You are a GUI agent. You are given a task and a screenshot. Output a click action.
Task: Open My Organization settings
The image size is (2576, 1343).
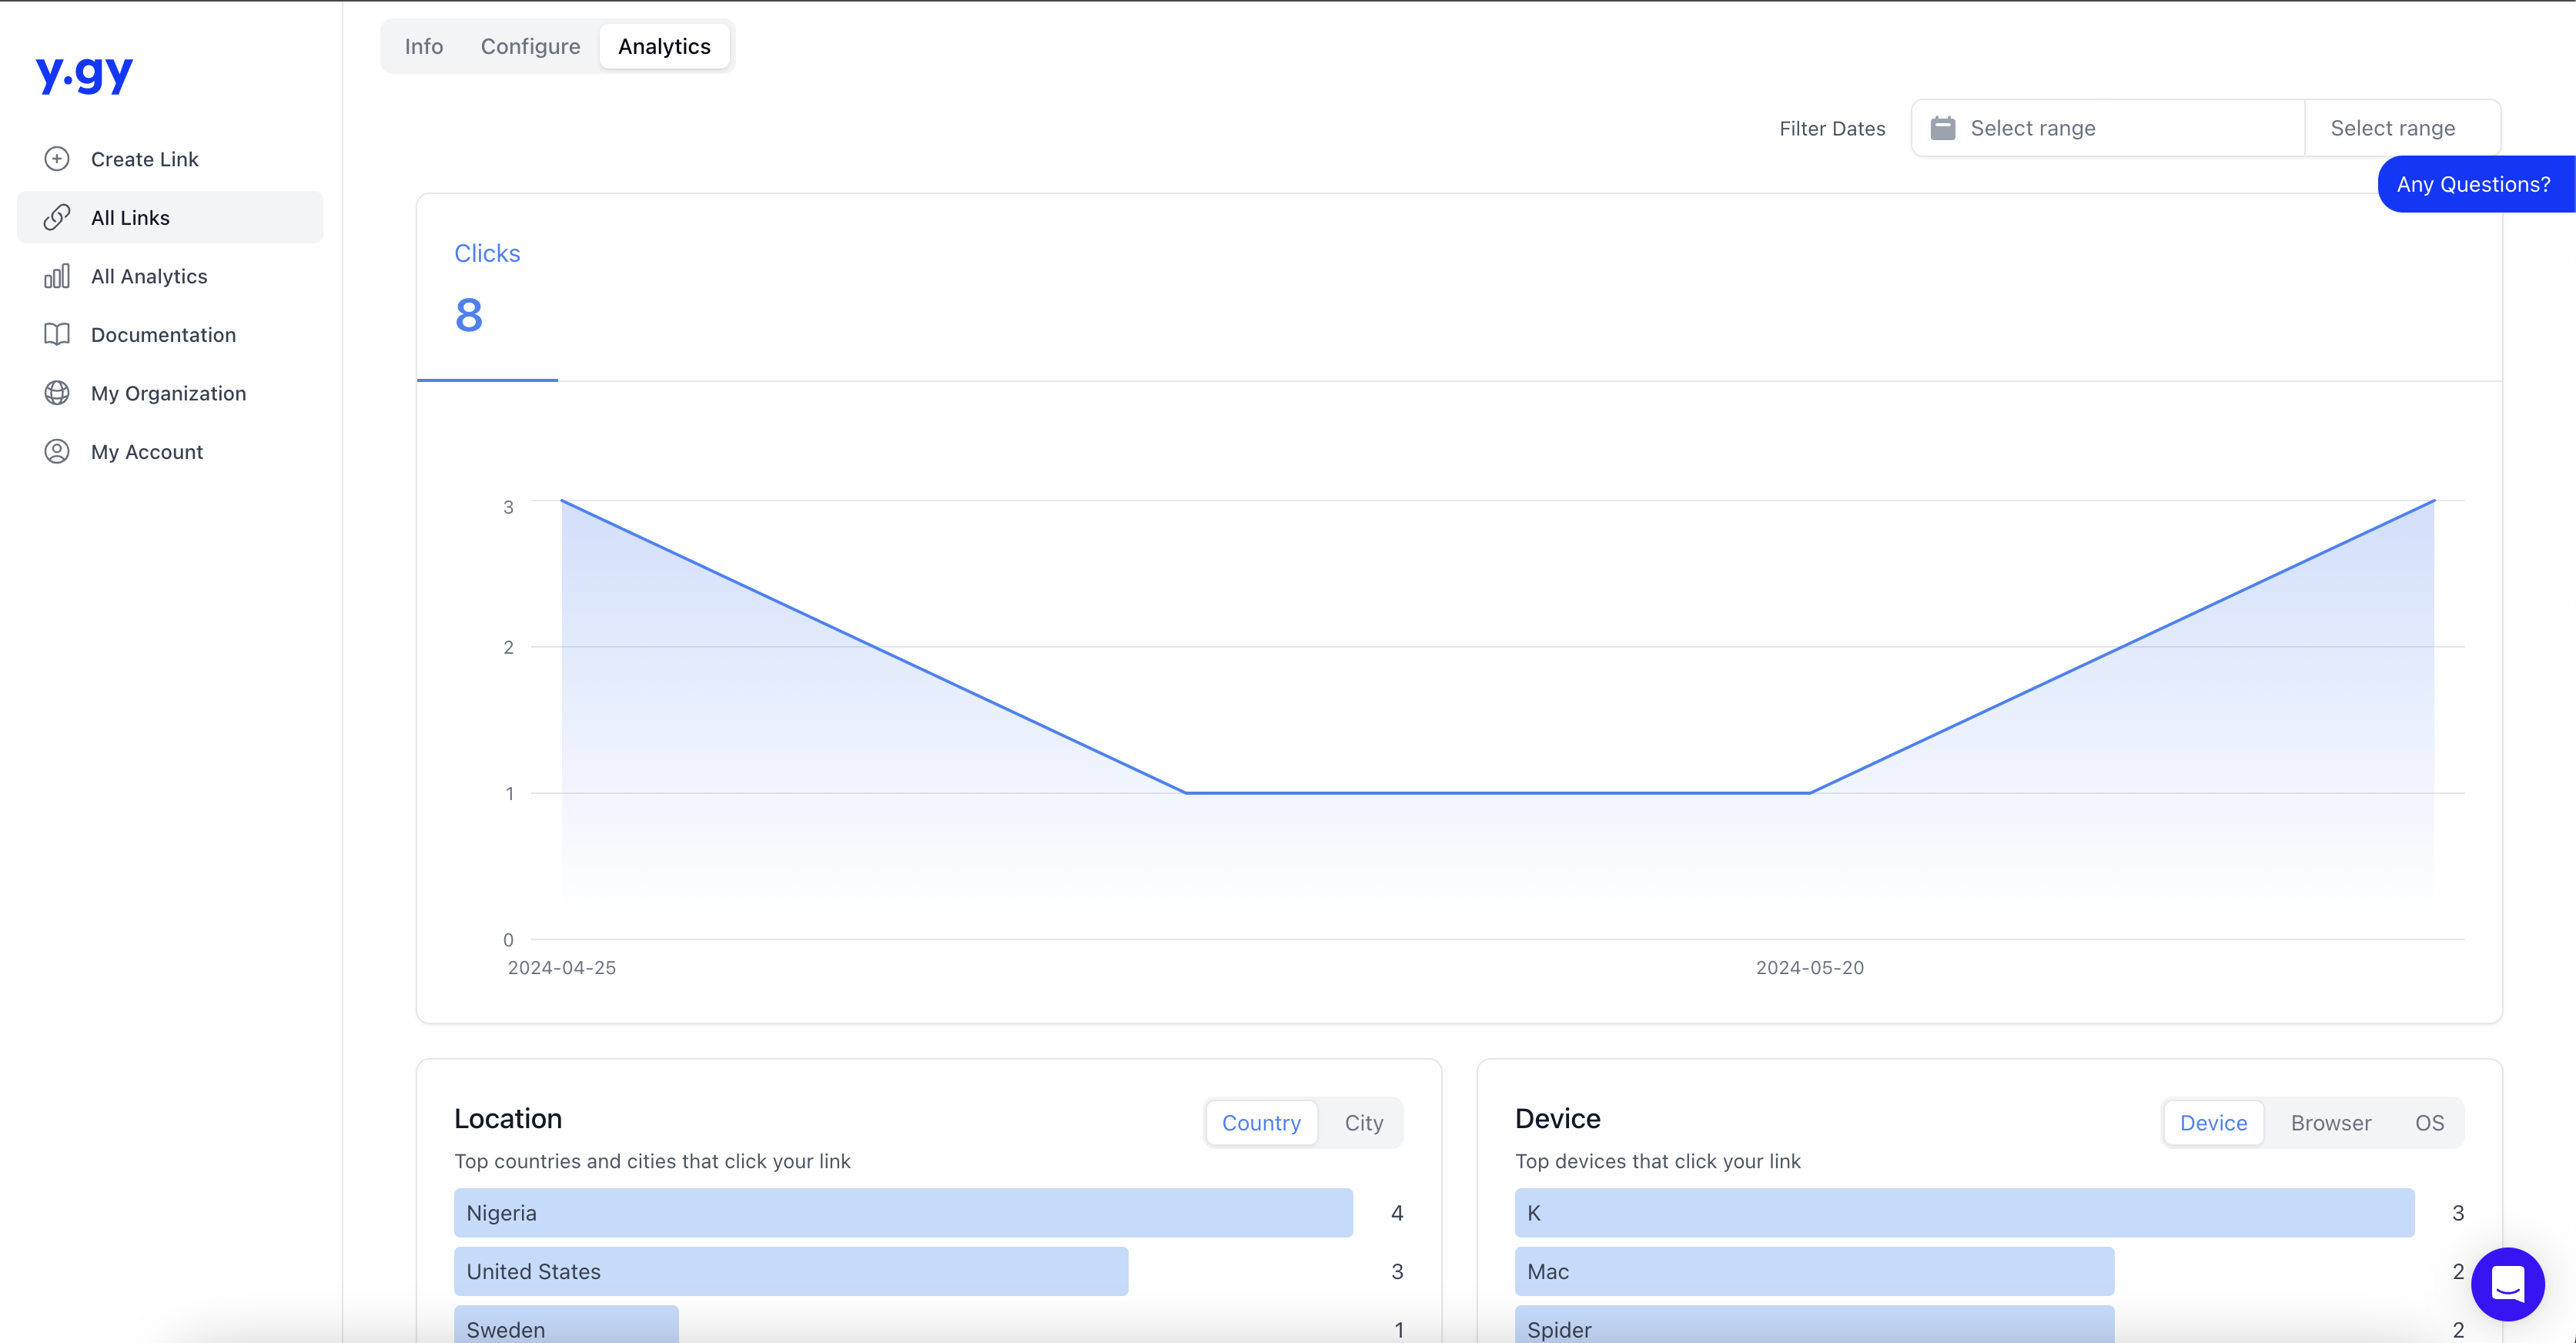tap(170, 393)
